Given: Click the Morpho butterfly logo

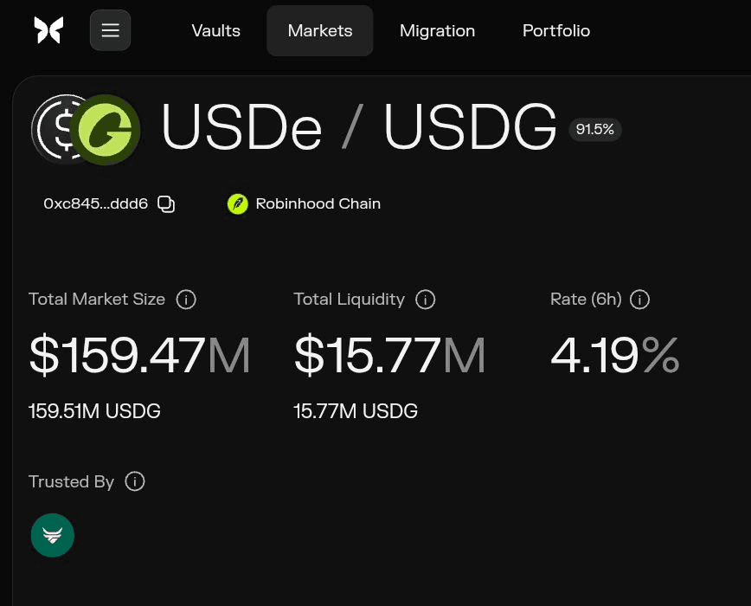Looking at the screenshot, I should (48, 30).
